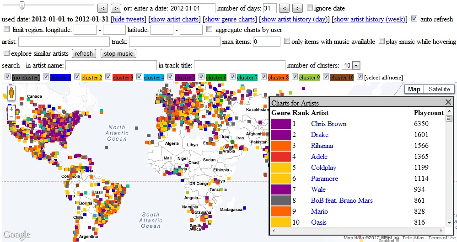Decrease number of days
The width and height of the screenshot is (457, 242).
[284, 8]
